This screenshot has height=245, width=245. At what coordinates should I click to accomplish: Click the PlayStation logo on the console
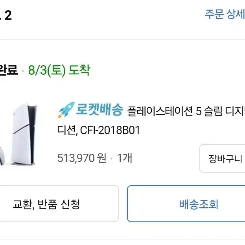tap(14, 114)
